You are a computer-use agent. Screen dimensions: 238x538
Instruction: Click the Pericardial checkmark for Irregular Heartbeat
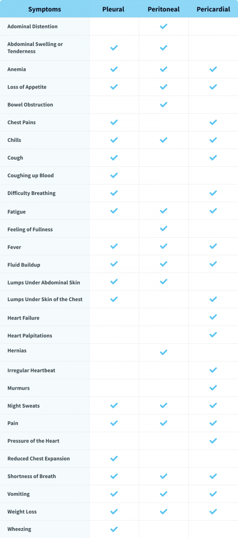click(x=213, y=370)
